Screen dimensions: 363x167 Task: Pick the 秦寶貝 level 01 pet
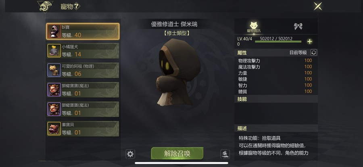[x=83, y=129]
